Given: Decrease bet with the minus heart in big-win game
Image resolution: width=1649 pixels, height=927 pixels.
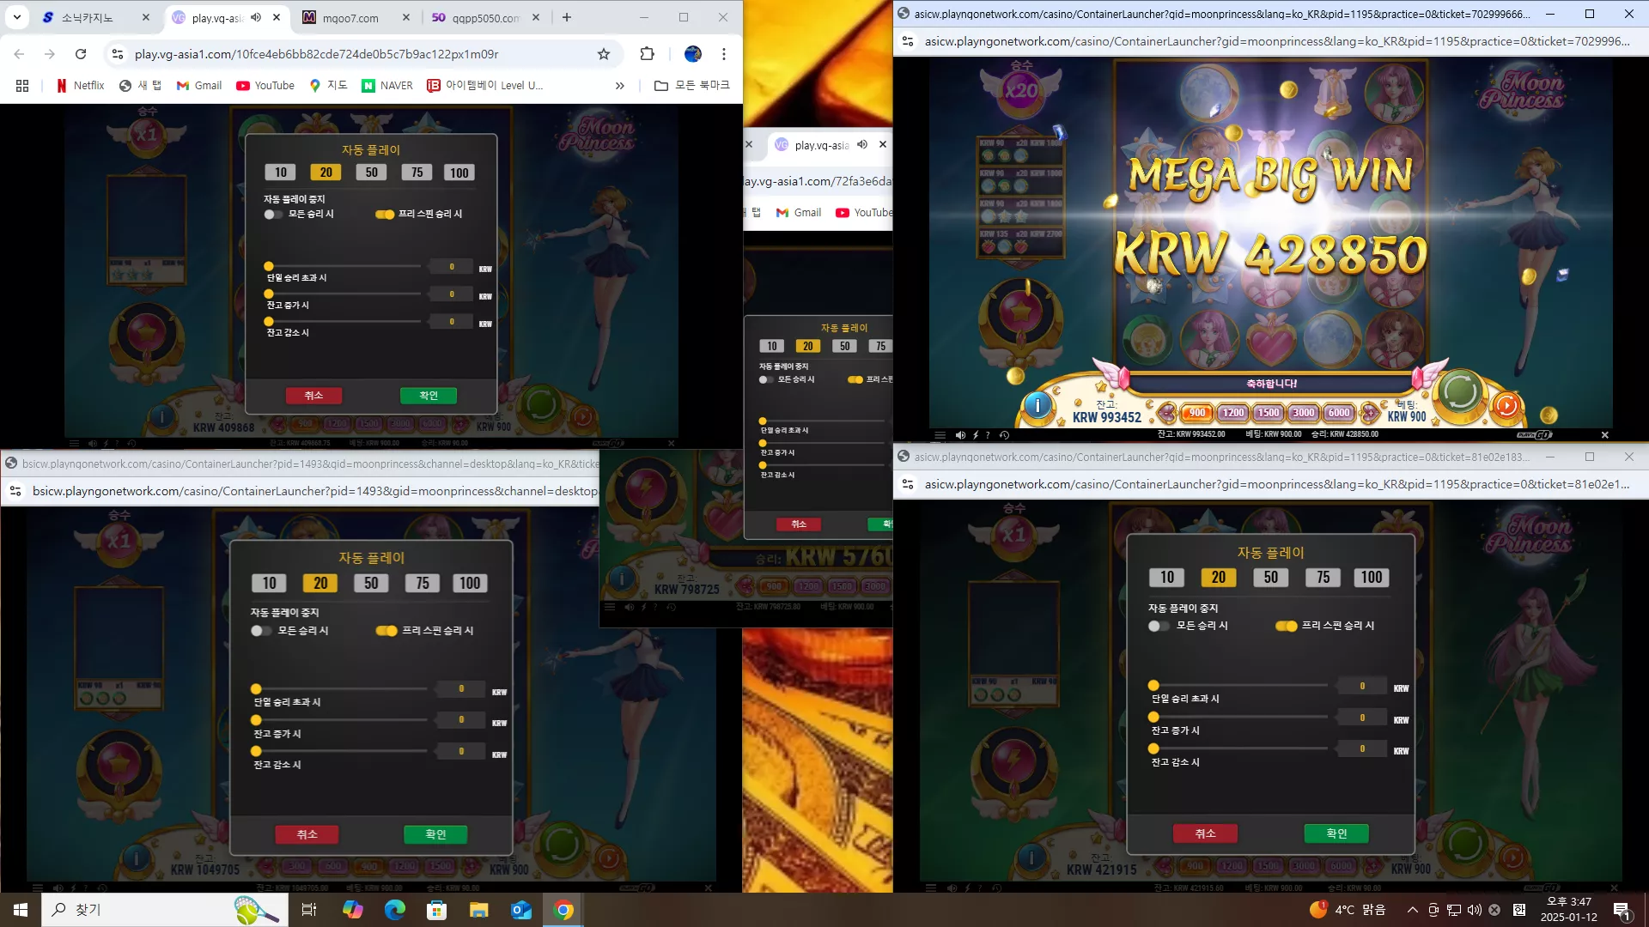Looking at the screenshot, I should click(1166, 413).
